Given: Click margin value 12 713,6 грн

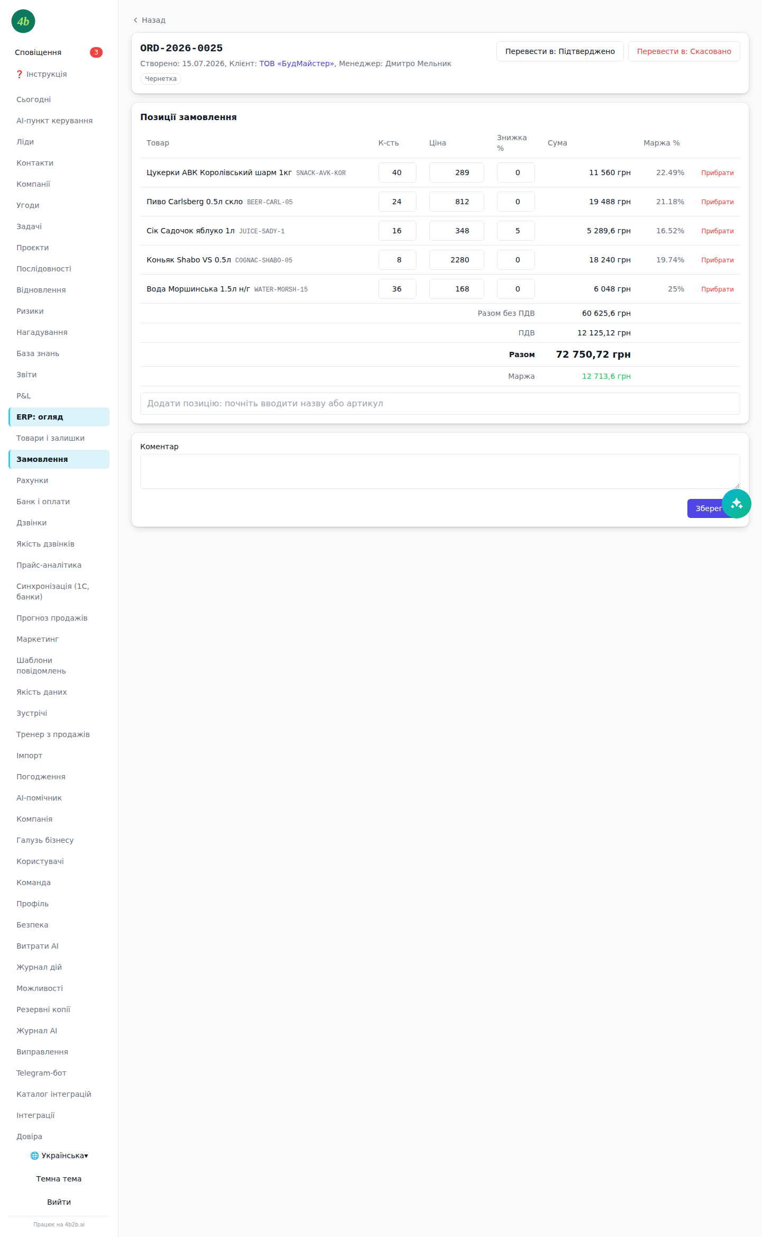Looking at the screenshot, I should tap(606, 376).
